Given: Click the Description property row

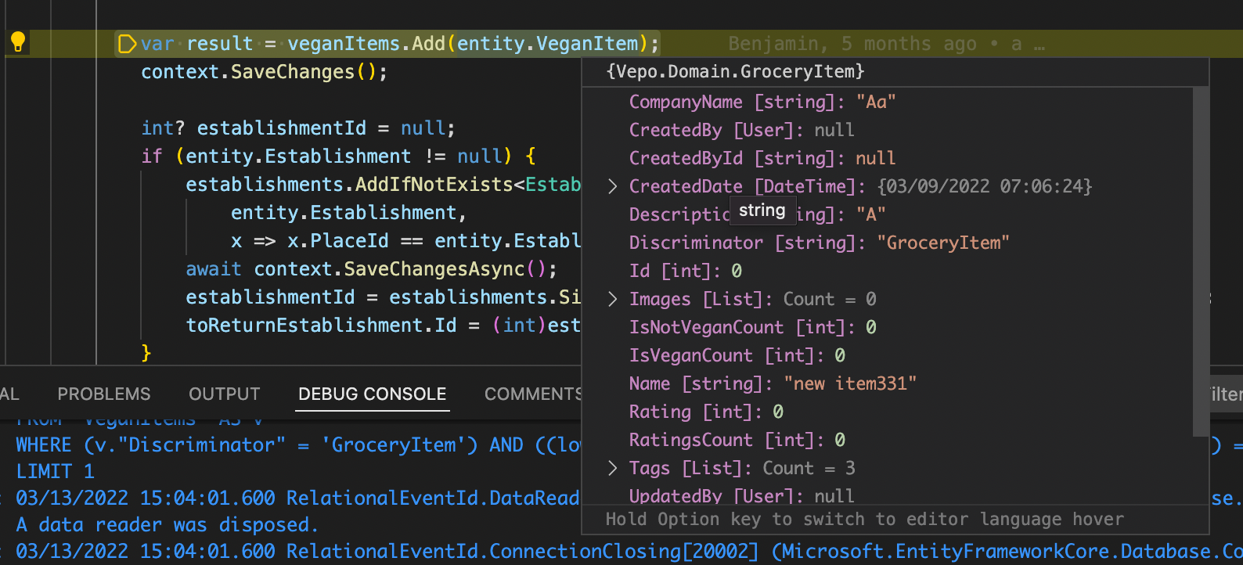Looking at the screenshot, I should click(757, 214).
